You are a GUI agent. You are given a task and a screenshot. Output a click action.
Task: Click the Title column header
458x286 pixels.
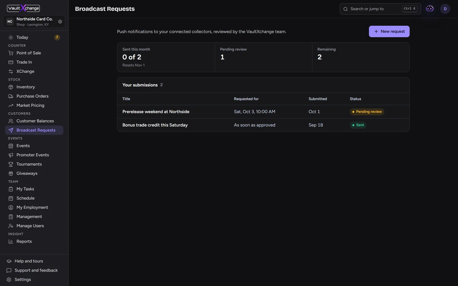coord(126,99)
